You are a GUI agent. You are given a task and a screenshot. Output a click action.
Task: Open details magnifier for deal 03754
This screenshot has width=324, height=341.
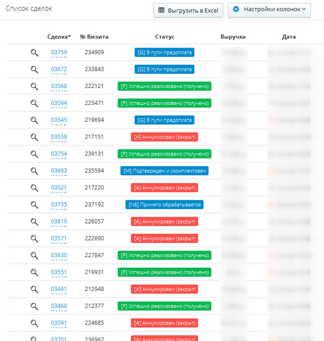[34, 154]
